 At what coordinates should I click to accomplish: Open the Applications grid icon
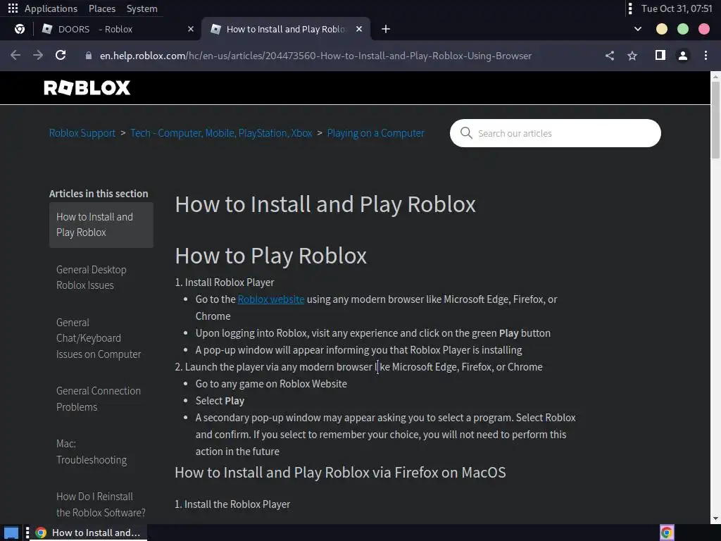13,8
